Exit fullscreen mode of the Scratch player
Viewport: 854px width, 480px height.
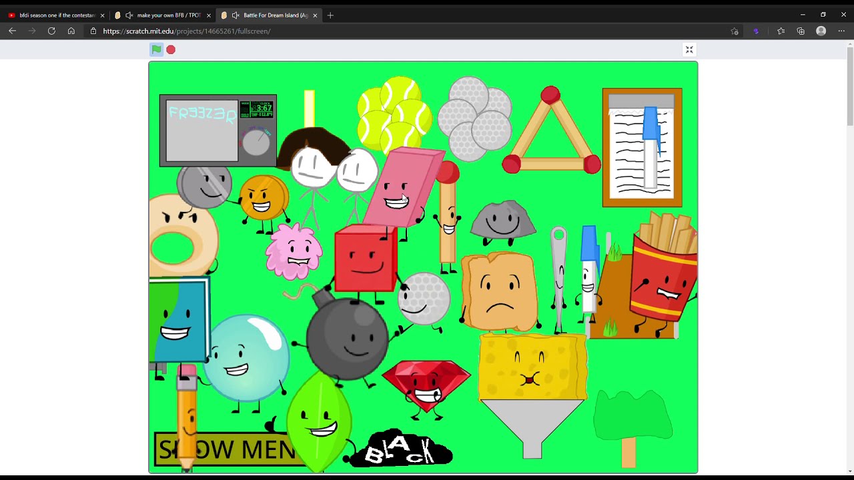689,49
